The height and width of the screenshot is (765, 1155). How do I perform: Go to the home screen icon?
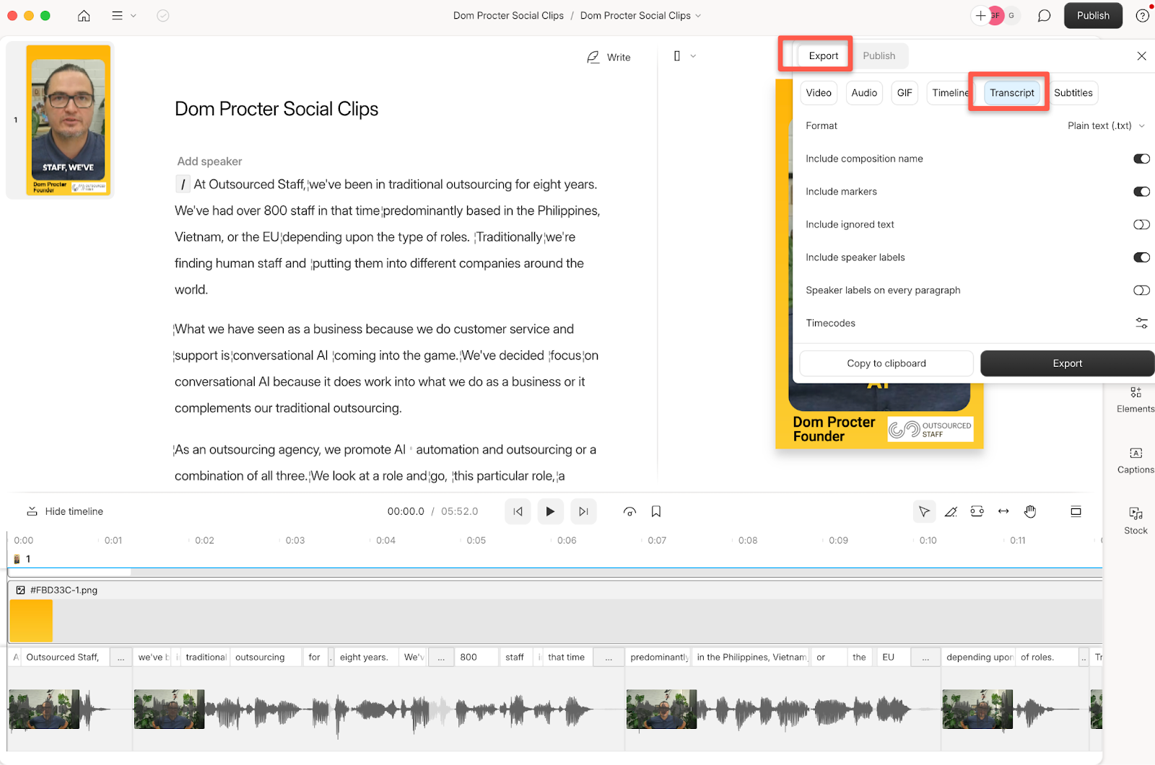[x=84, y=16]
